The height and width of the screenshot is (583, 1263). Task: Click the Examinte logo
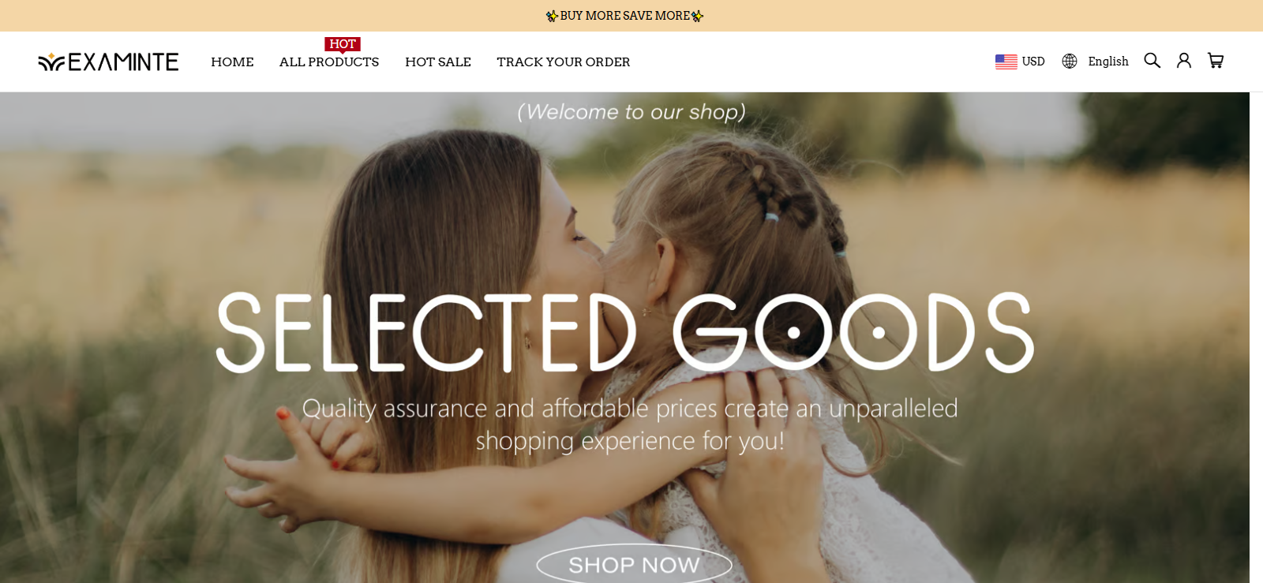(x=108, y=62)
